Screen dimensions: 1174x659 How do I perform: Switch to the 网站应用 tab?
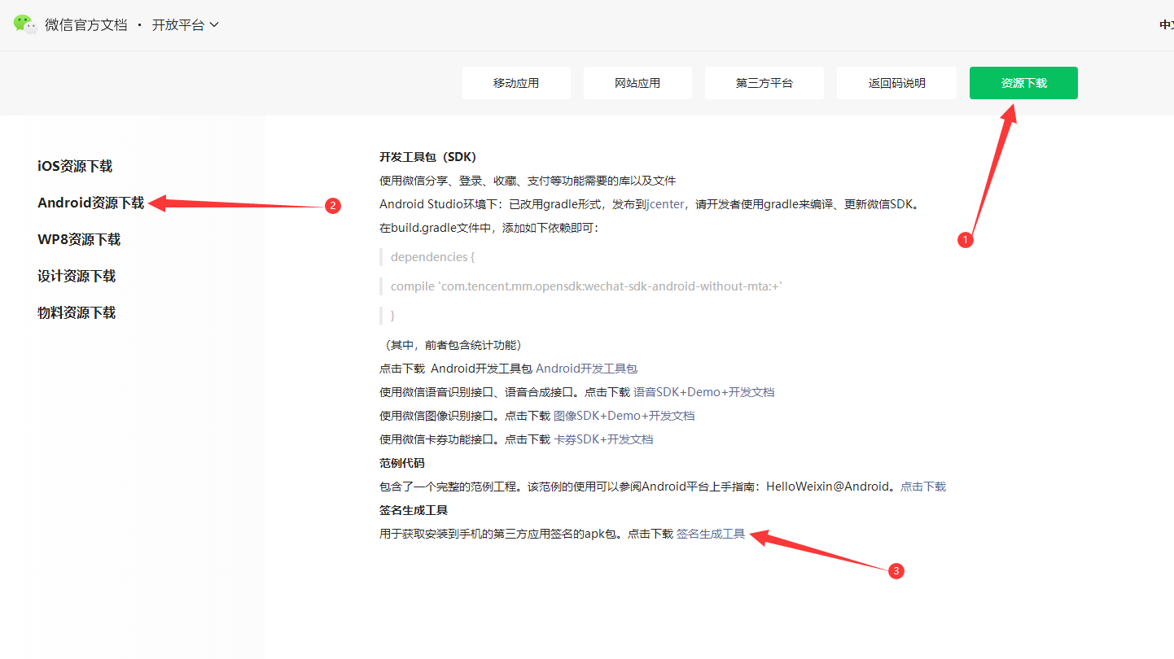637,83
